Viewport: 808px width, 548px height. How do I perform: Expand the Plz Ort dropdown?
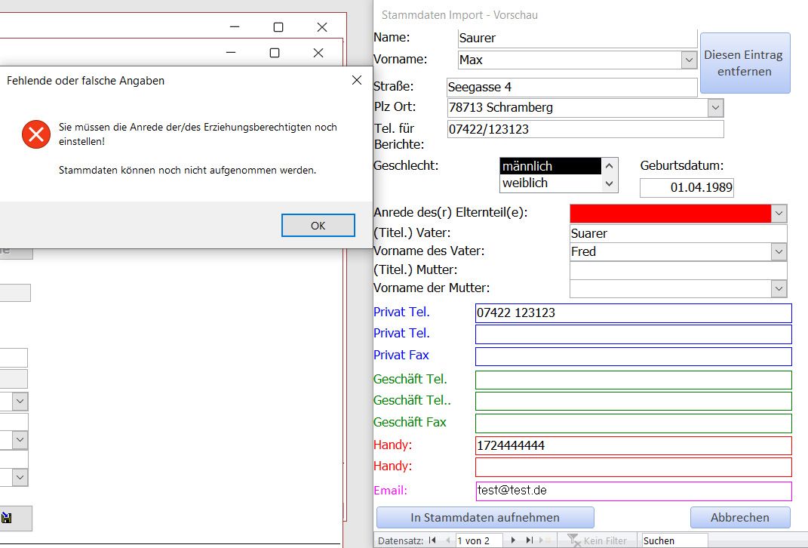715,108
